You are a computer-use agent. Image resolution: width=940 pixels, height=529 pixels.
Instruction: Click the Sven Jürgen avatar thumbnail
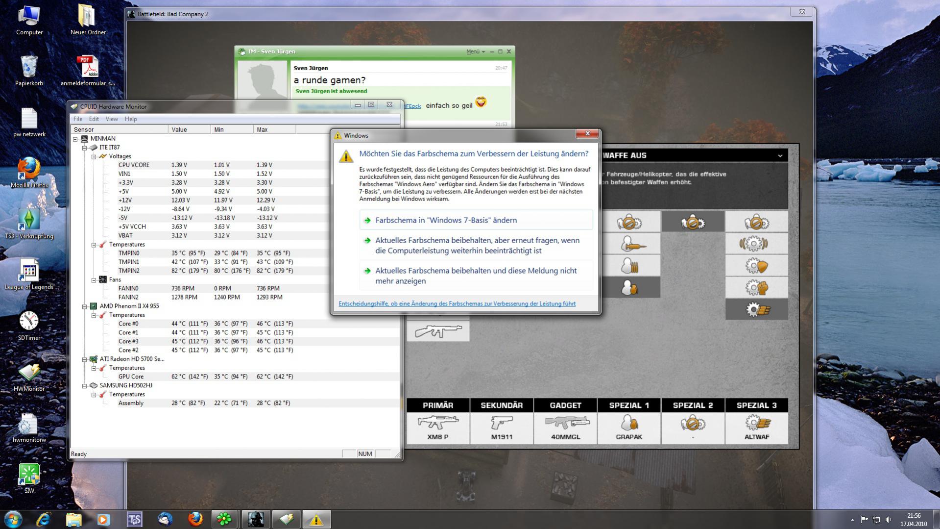[263, 82]
